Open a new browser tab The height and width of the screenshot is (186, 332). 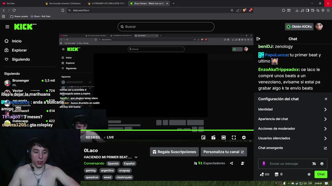174,3
